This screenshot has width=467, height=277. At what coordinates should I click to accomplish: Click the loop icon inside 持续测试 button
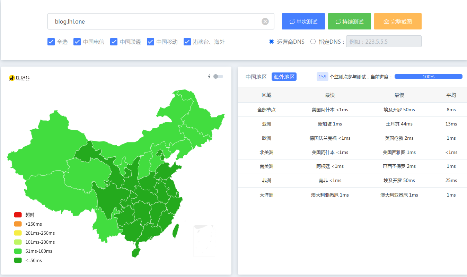[338, 21]
